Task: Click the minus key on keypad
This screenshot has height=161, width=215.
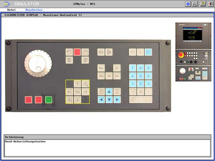Action: [x=133, y=92]
